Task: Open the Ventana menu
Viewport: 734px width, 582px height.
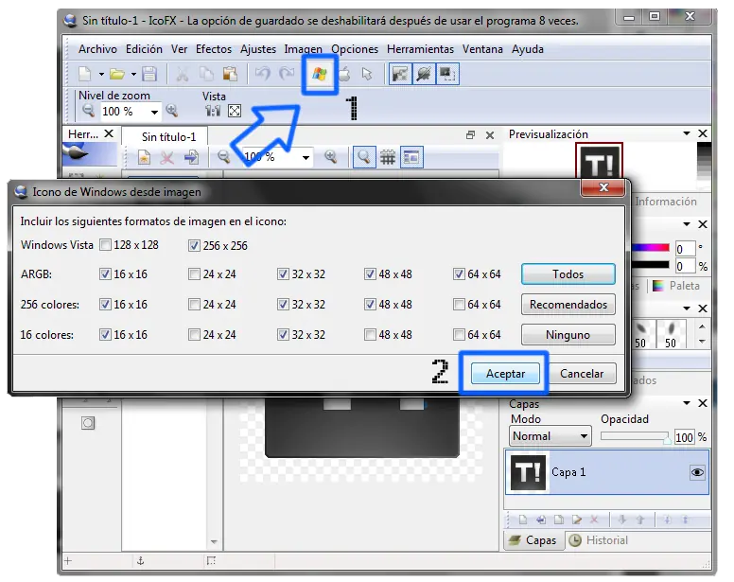Action: [x=482, y=49]
